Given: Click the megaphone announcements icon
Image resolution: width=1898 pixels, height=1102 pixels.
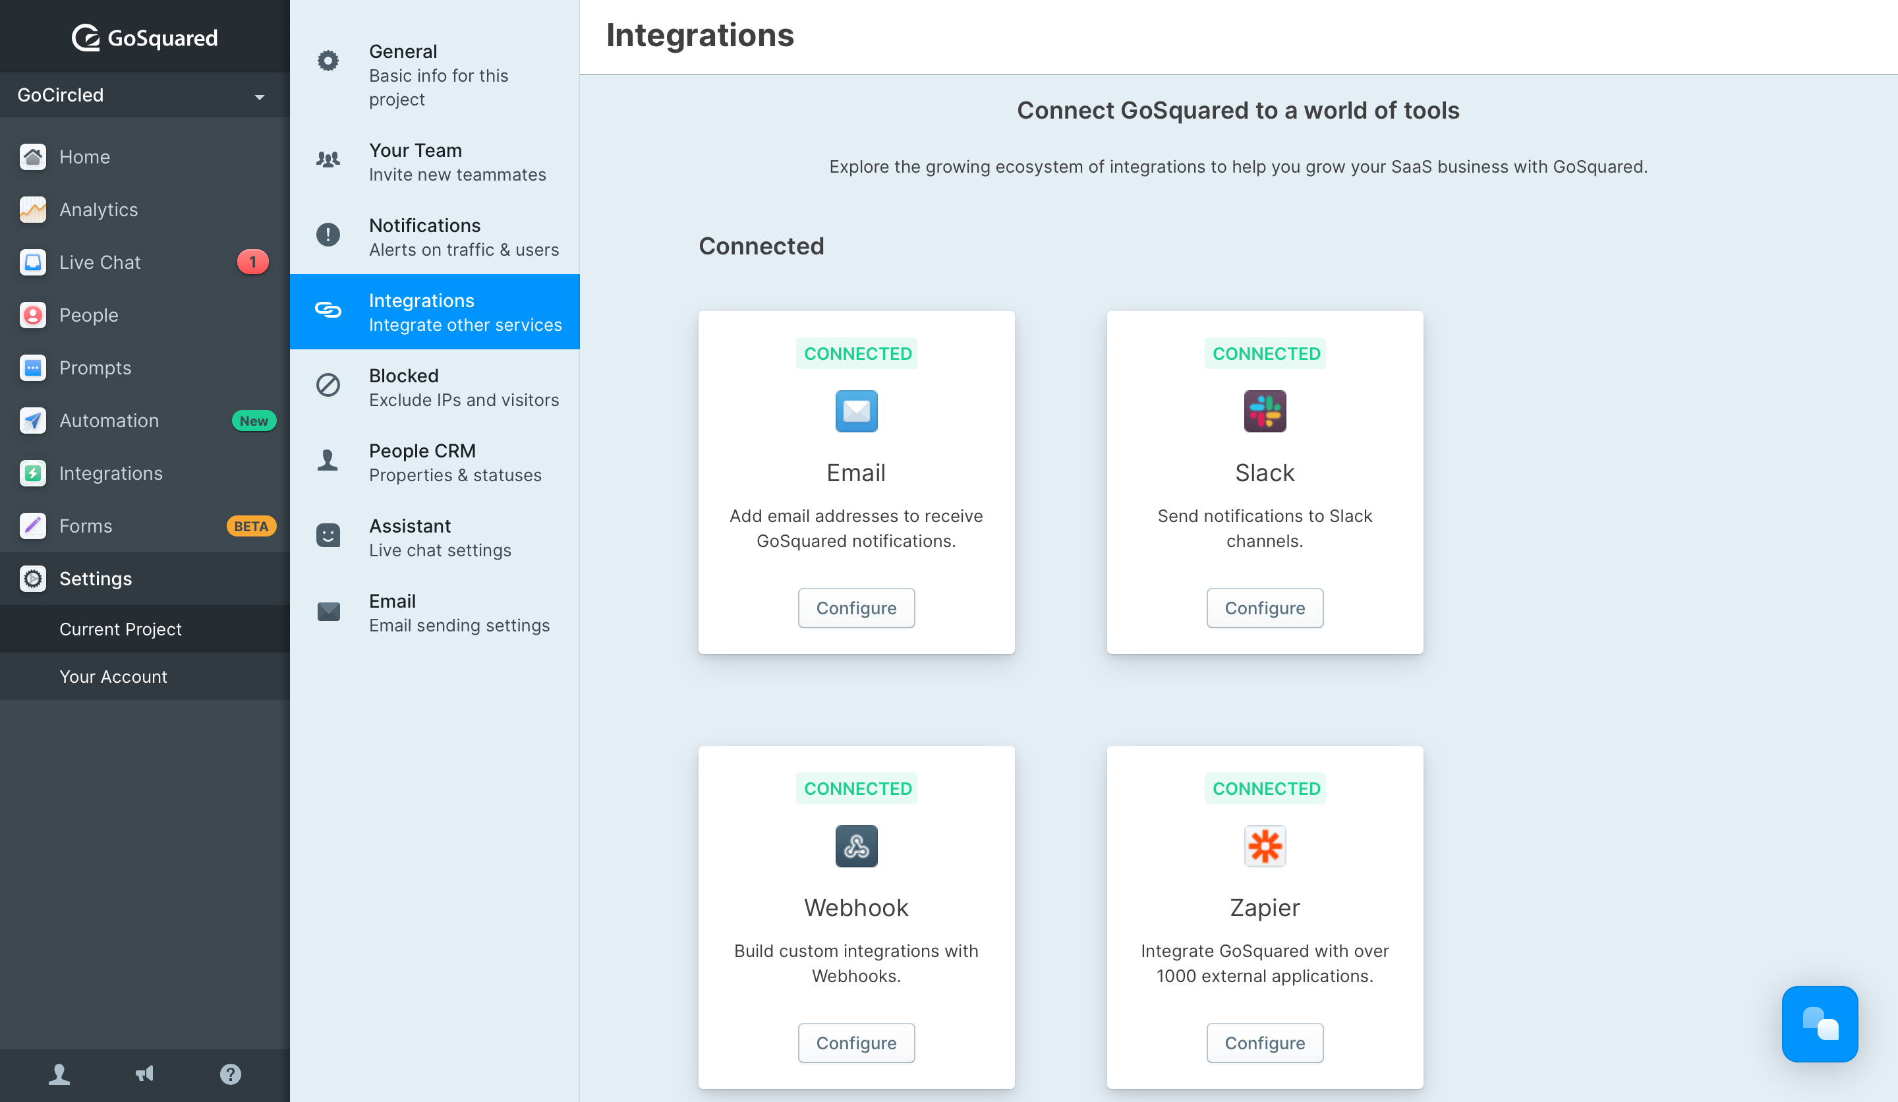Looking at the screenshot, I should click(144, 1074).
